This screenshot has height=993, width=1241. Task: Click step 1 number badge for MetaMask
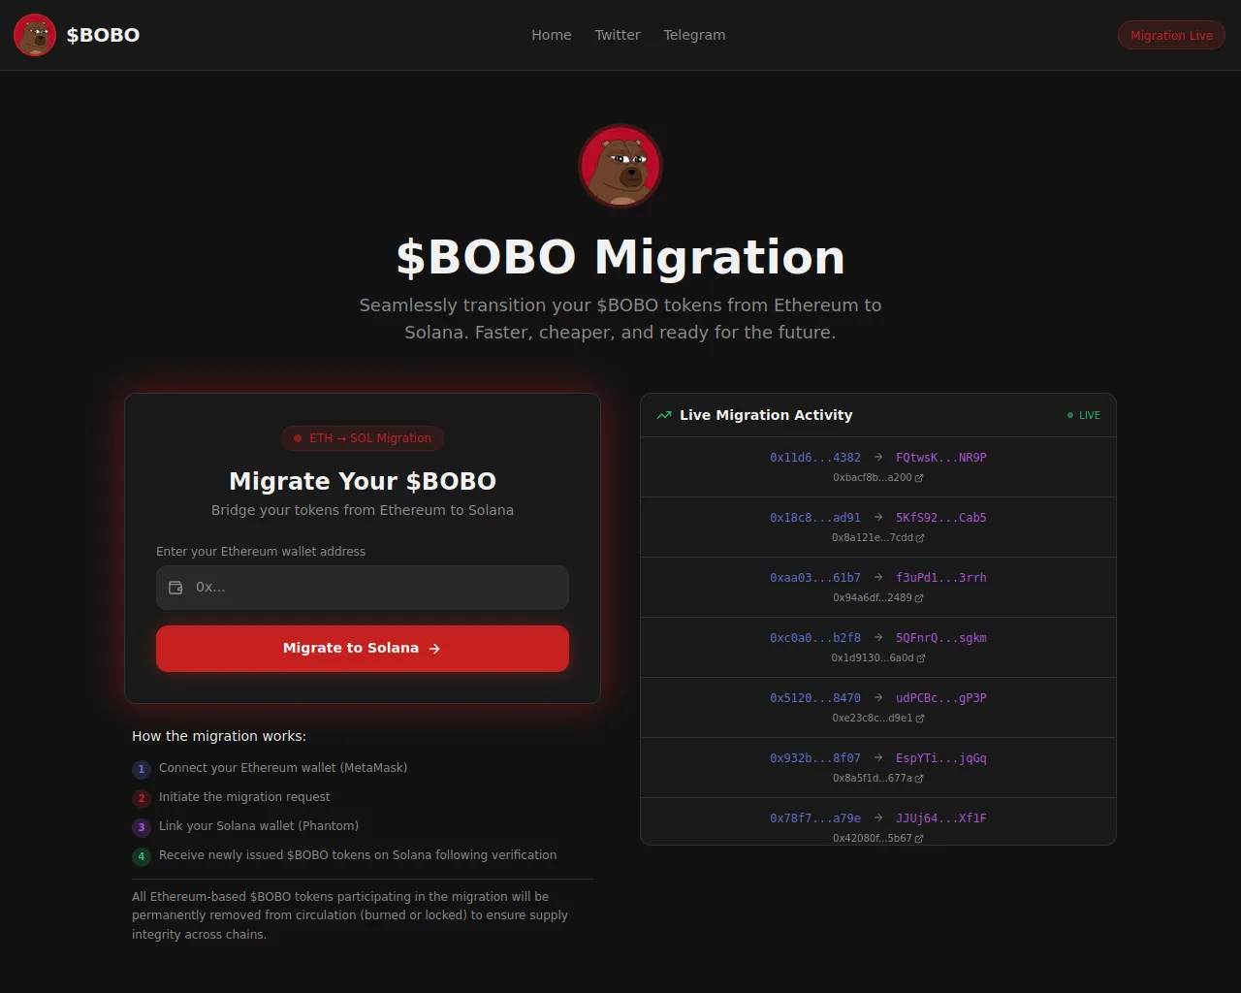click(x=142, y=769)
